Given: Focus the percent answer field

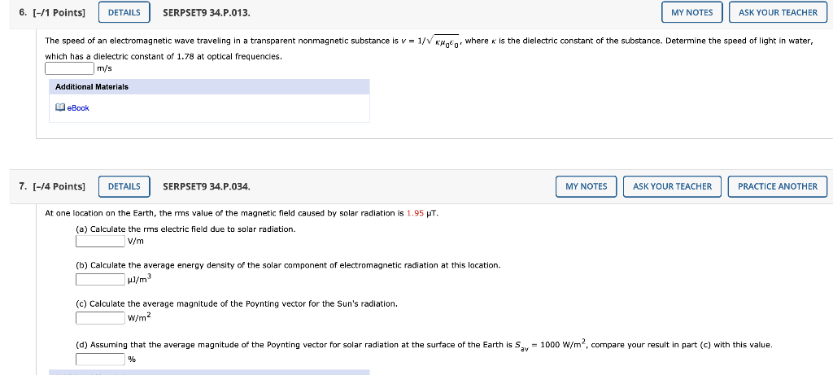Looking at the screenshot, I should (x=100, y=360).
